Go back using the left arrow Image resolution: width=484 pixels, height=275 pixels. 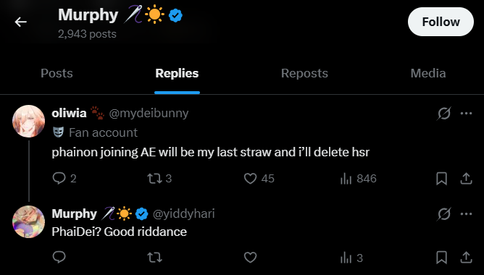coord(21,22)
